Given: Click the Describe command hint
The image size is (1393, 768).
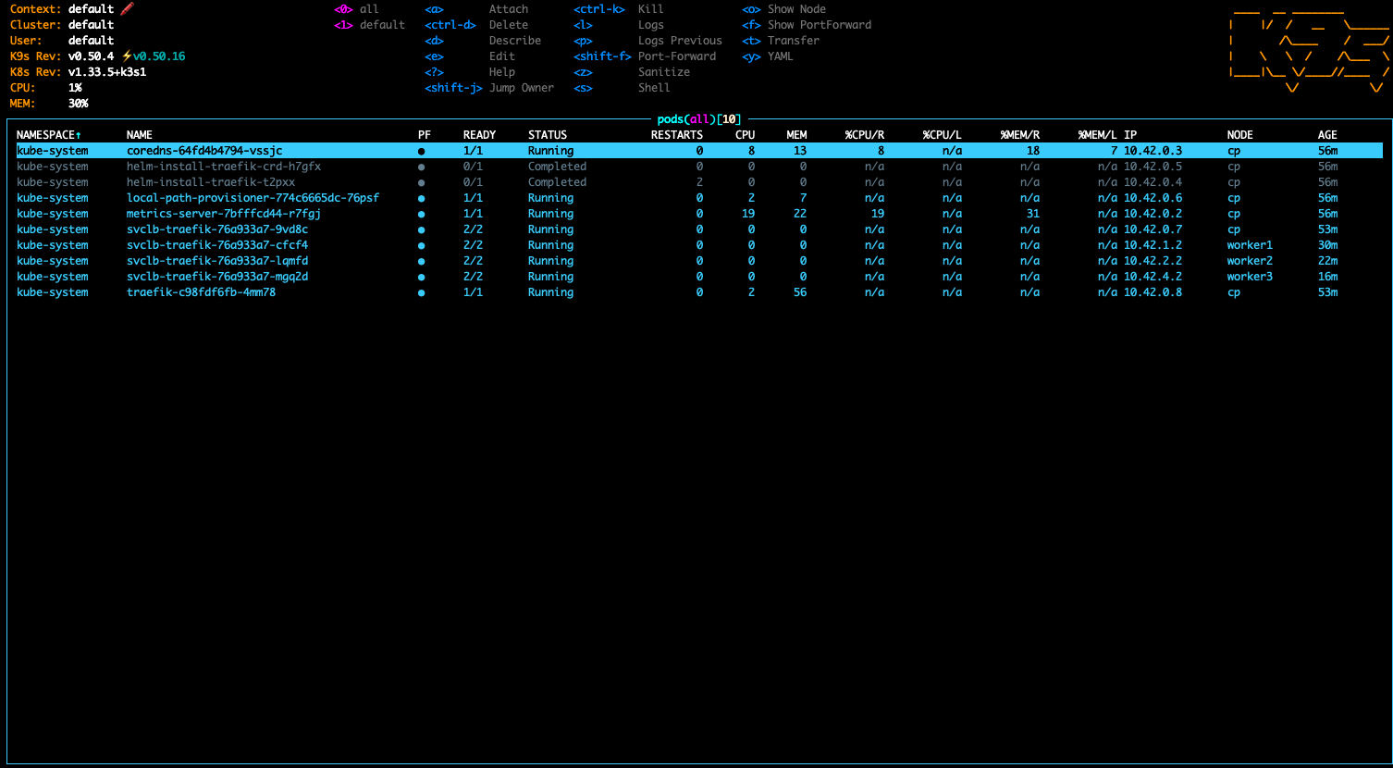Looking at the screenshot, I should point(514,41).
